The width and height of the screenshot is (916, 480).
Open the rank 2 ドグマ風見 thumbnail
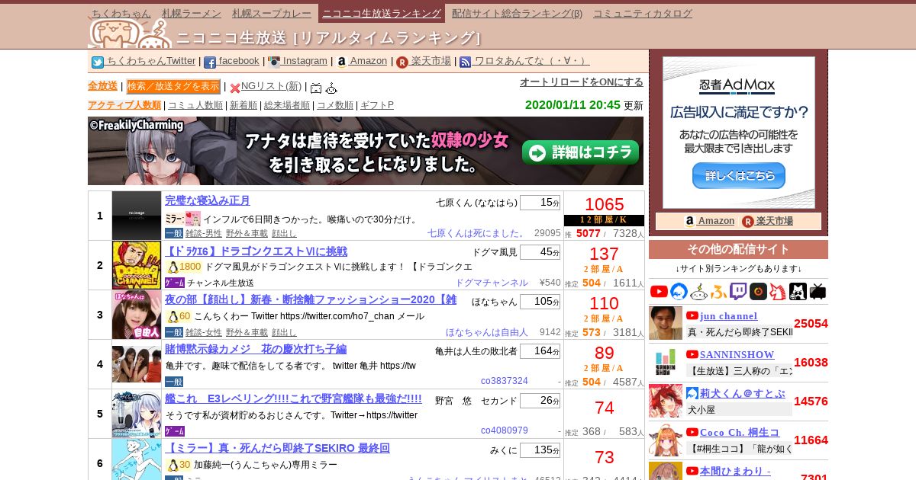(137, 265)
